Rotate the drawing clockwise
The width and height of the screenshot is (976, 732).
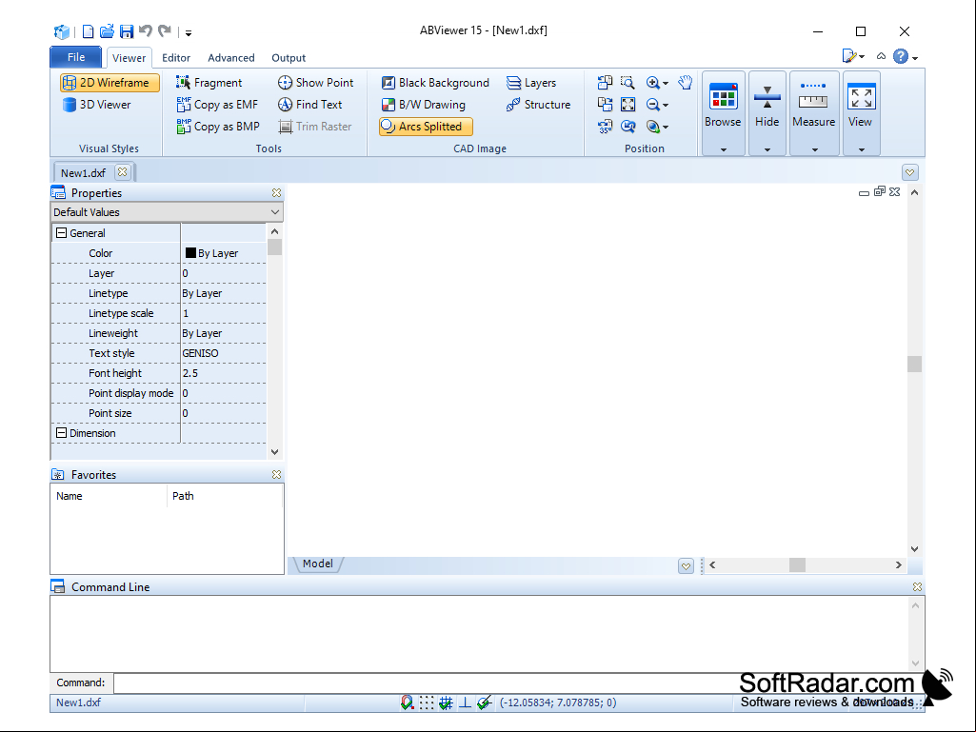pos(605,104)
